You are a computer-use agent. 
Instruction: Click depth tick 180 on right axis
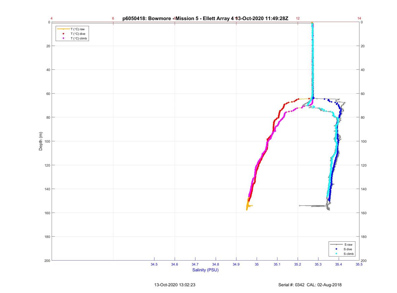tap(364, 237)
